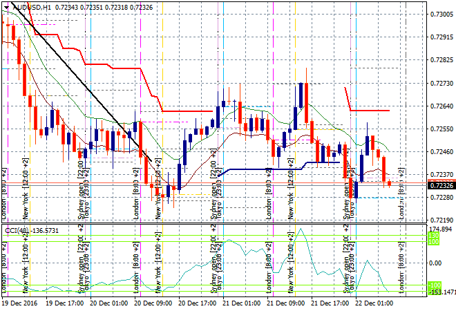Click the divider between chart and CCI pane
Viewport: 456px width, 311px height.
tap(207, 224)
